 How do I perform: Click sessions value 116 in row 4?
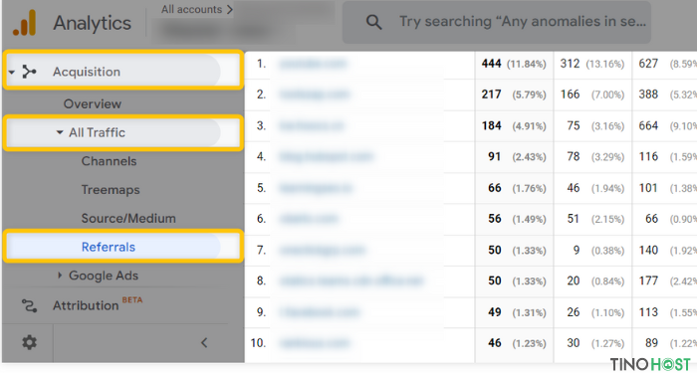tap(648, 157)
